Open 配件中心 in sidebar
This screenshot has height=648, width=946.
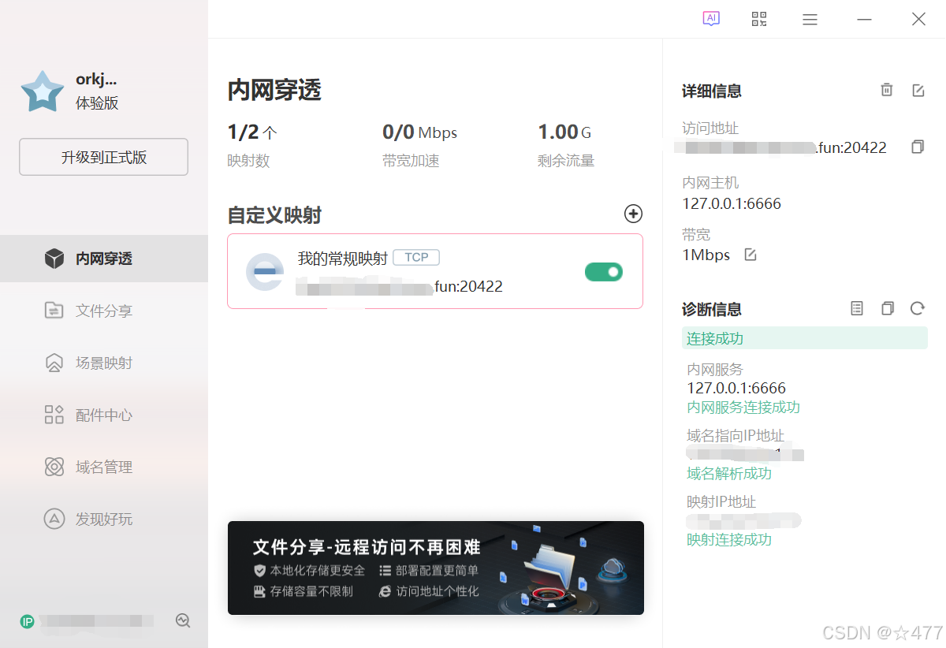(104, 415)
